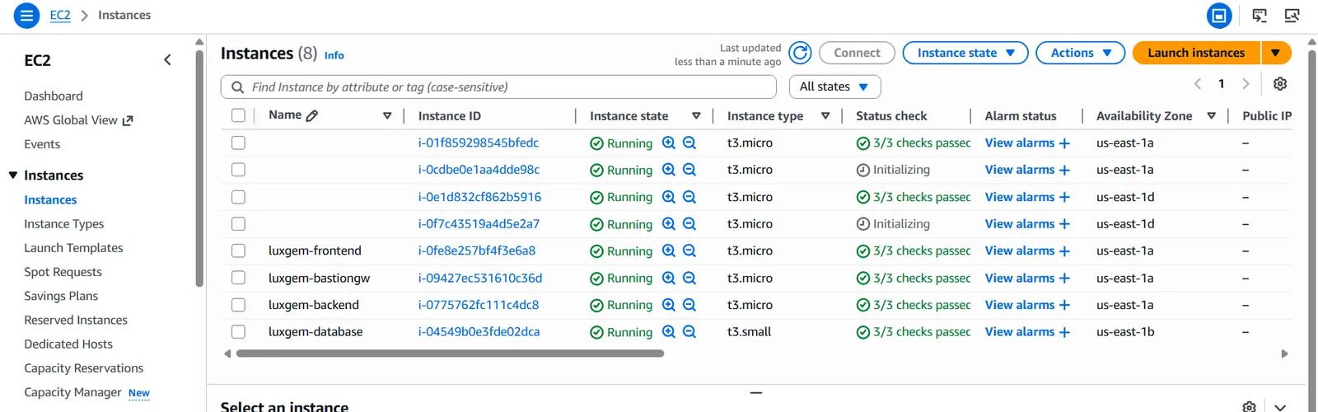This screenshot has width=1318, height=412.
Task: Check the box for i-0cdbe0e1aa4dde98c
Action: 238,170
